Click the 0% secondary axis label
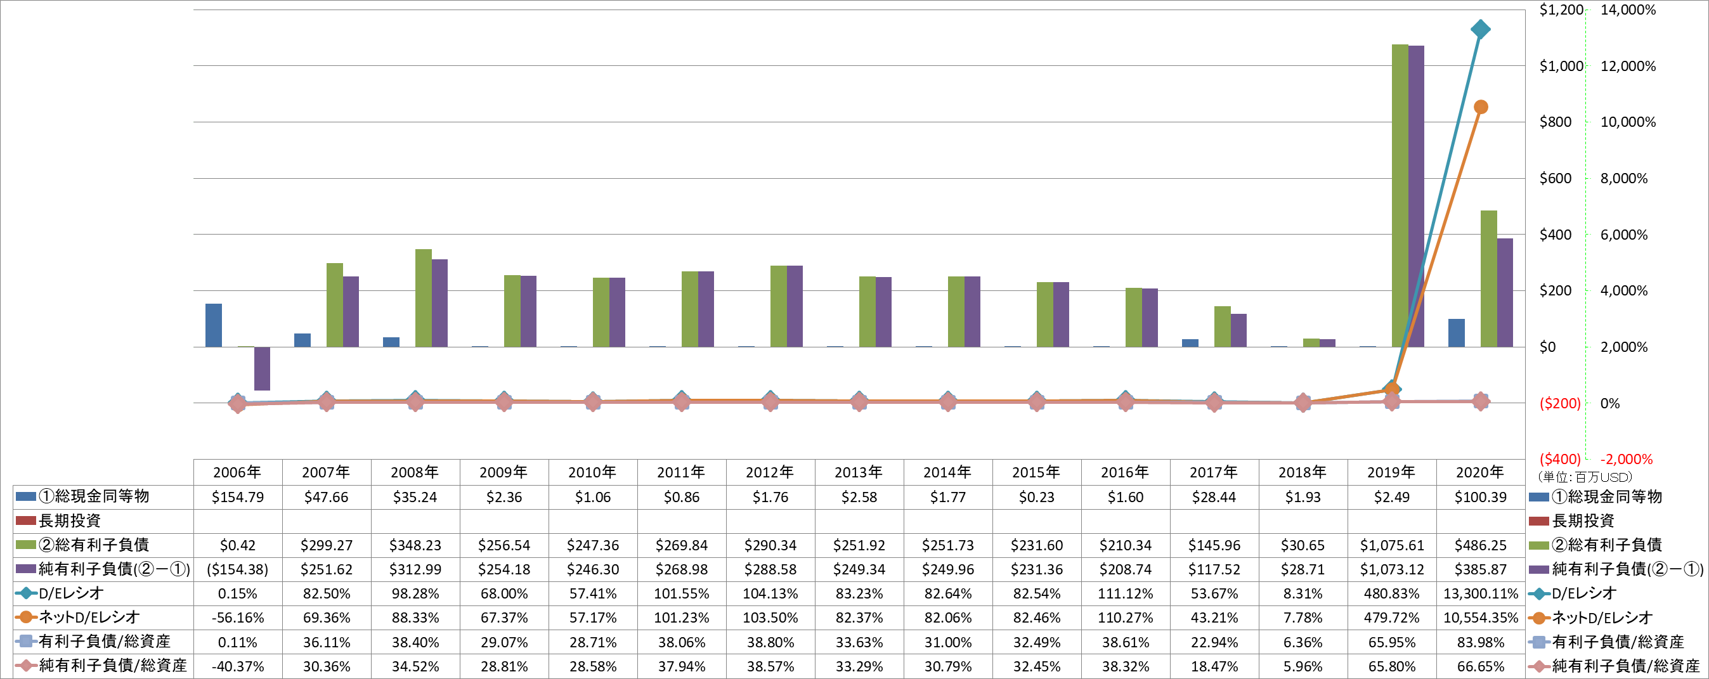This screenshot has width=1709, height=679. (1609, 403)
